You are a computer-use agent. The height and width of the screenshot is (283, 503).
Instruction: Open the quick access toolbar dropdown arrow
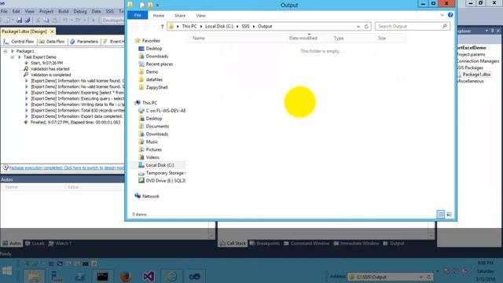[157, 6]
